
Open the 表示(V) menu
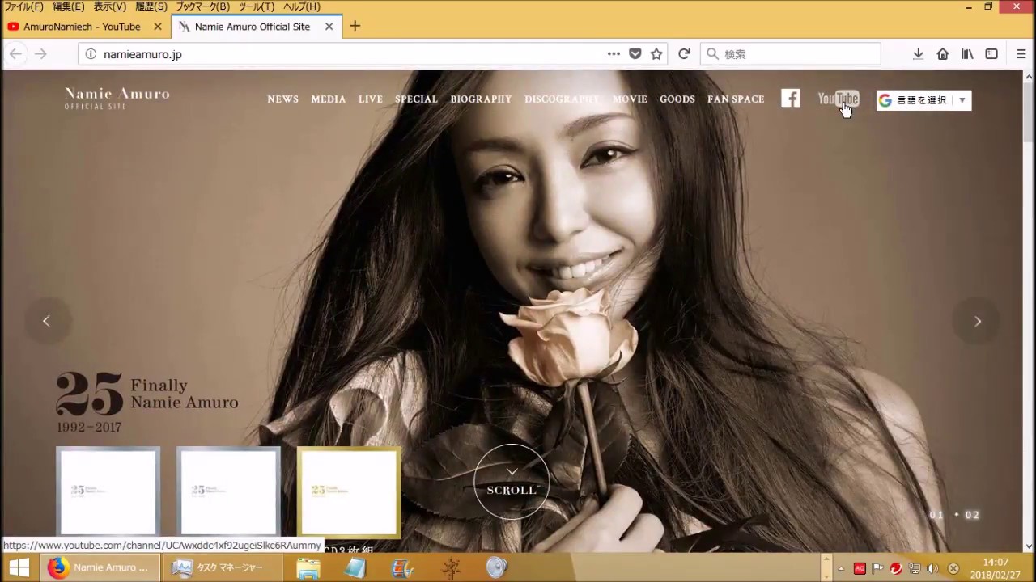[x=109, y=6]
